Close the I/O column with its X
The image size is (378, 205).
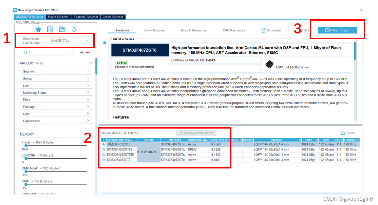[x=342, y=140]
